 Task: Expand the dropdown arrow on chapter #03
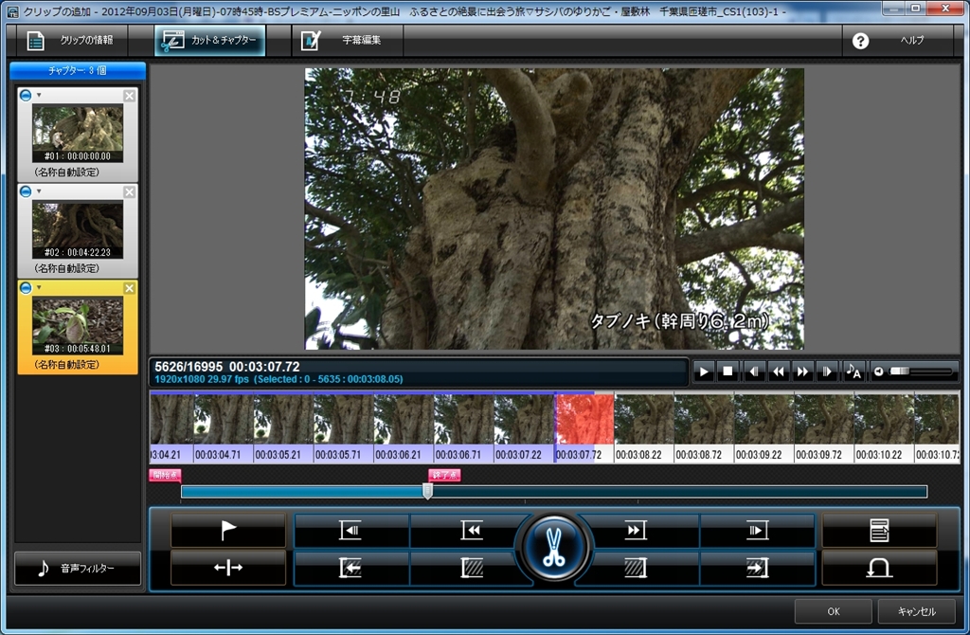(x=39, y=288)
